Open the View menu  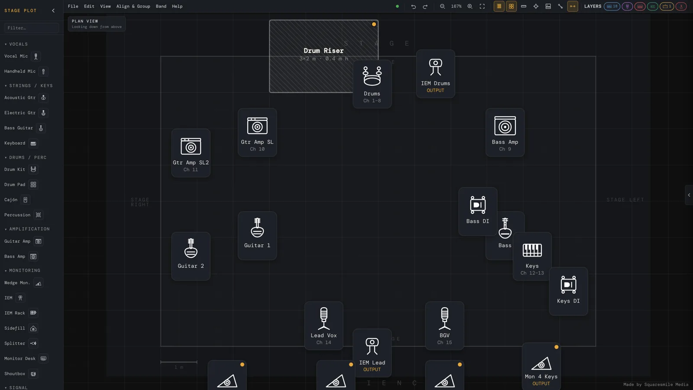(x=105, y=6)
